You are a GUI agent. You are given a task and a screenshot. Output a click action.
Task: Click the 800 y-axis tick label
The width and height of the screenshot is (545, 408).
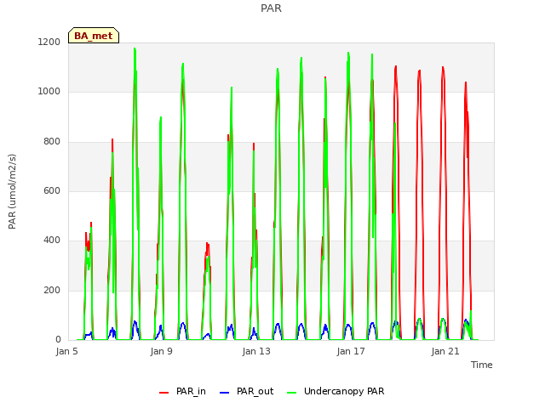tap(52, 142)
